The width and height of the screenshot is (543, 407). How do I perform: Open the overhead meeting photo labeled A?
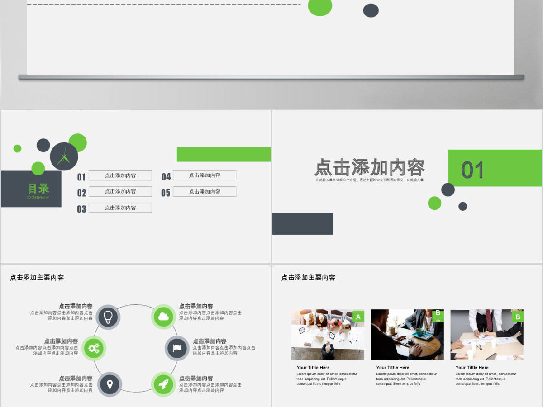tap(328, 335)
